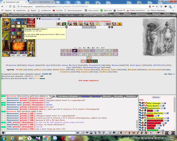Screen dimensions: 177x141
Task: Click the chat filter funnel icon
Action: pos(87,133)
